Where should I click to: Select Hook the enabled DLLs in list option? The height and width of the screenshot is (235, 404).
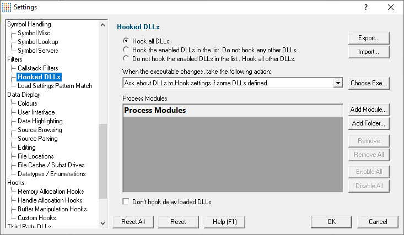126,50
